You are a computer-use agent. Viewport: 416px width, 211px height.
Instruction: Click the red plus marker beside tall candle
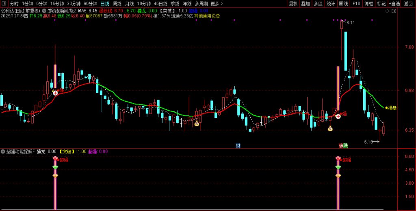click(x=338, y=116)
